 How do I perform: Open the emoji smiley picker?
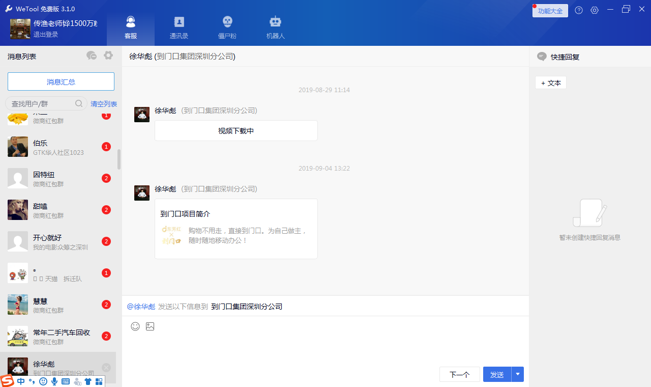coord(135,326)
